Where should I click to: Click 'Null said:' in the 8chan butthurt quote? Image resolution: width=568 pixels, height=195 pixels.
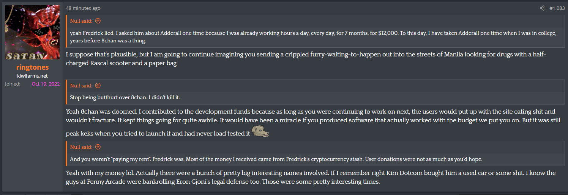pos(81,86)
